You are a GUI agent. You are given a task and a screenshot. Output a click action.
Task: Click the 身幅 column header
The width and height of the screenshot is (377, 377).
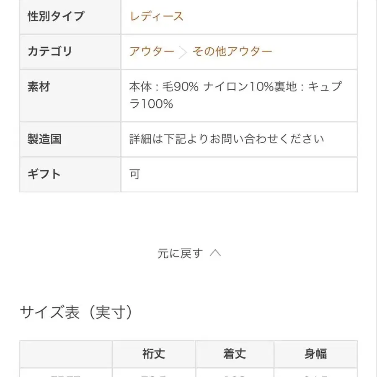click(316, 354)
